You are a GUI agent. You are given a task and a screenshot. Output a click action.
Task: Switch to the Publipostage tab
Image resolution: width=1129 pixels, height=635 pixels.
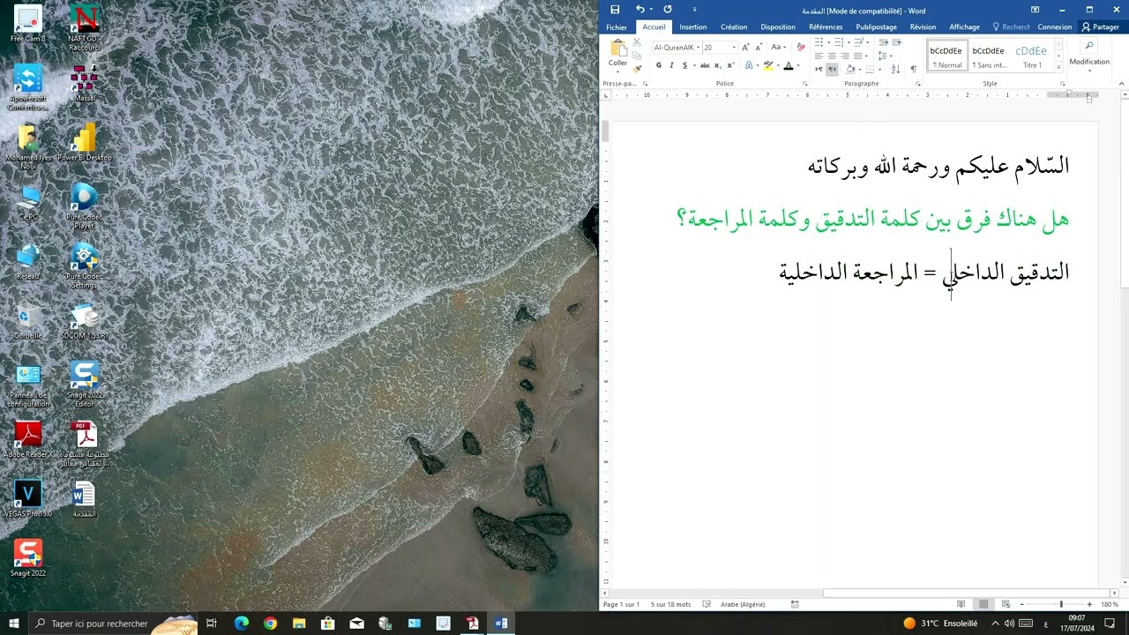876,27
